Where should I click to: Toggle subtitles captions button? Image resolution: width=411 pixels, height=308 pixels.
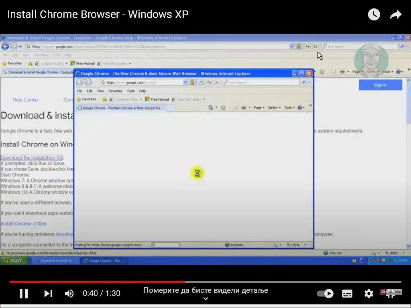347,293
